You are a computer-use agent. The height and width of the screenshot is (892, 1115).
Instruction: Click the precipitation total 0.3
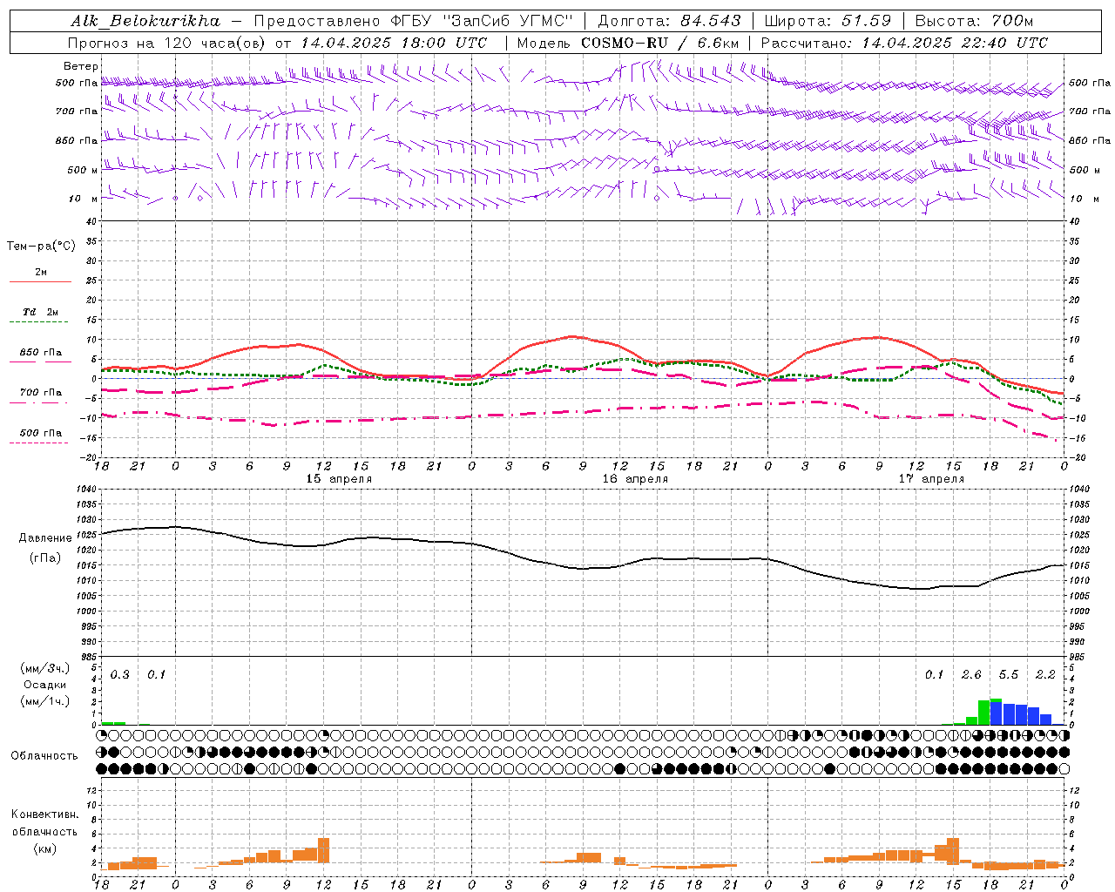pyautogui.click(x=119, y=675)
